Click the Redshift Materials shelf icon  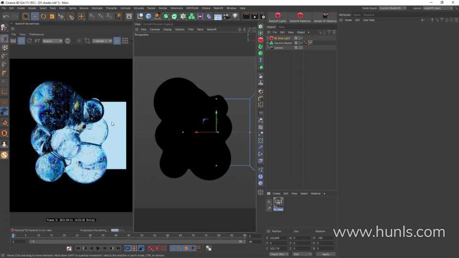(x=300, y=18)
